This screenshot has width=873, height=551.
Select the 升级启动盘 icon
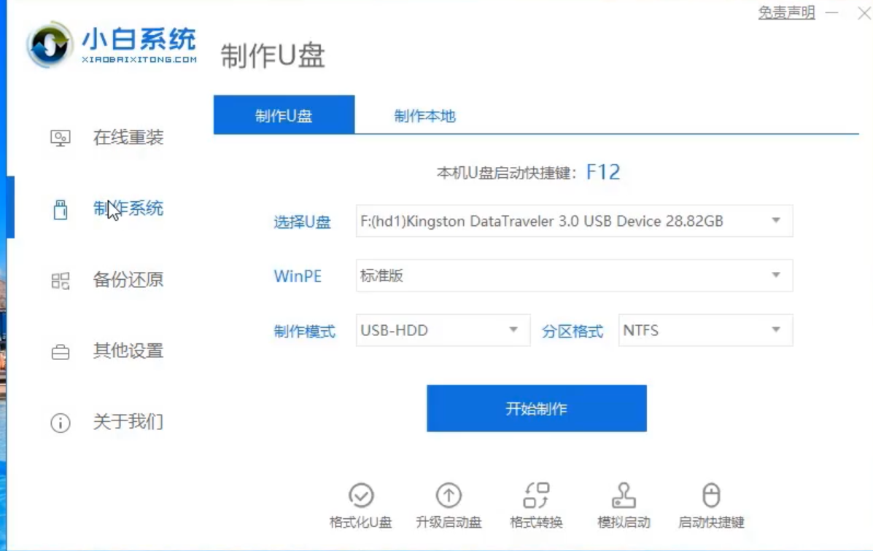pos(449,504)
